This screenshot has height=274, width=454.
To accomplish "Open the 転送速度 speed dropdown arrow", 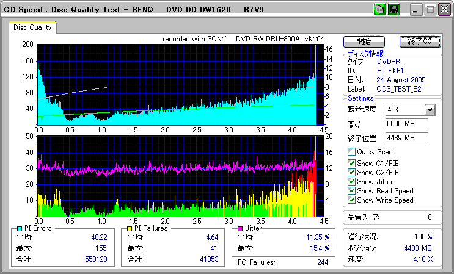I will pos(430,110).
